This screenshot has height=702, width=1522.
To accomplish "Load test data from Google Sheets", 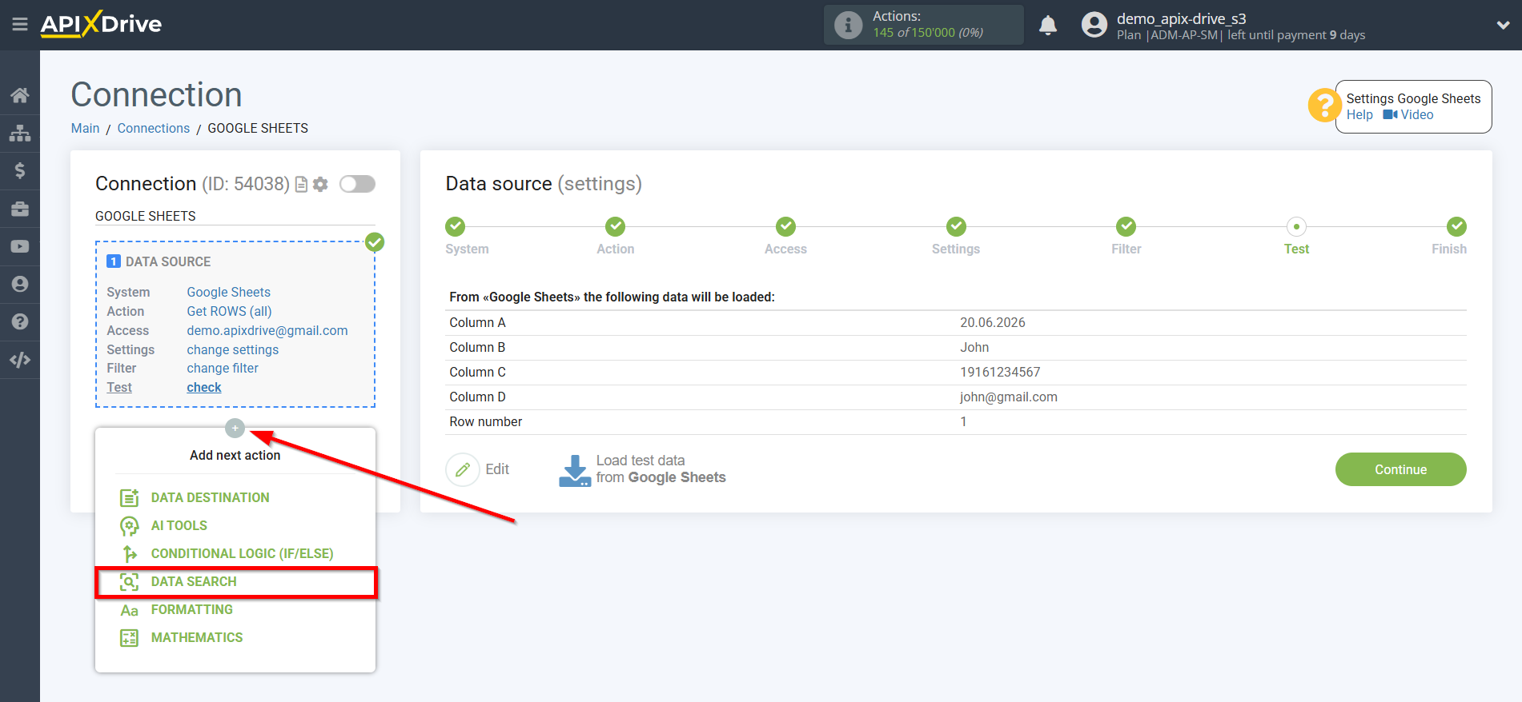I will pyautogui.click(x=642, y=469).
